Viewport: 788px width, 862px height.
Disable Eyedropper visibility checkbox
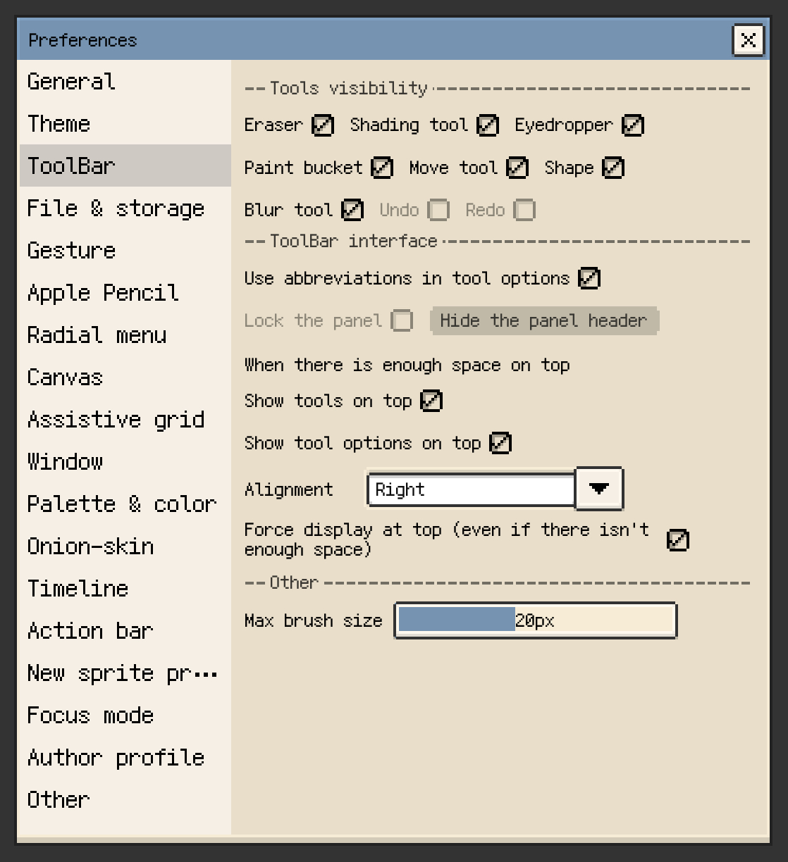tap(633, 125)
